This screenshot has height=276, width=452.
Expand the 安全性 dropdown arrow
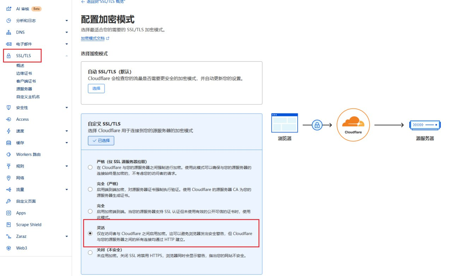(x=66, y=108)
